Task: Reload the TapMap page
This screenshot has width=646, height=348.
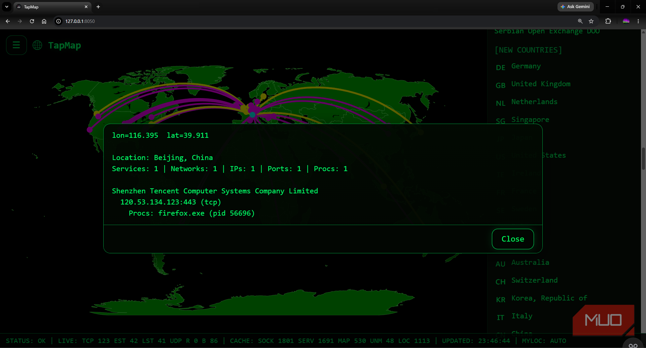Action: pos(32,21)
